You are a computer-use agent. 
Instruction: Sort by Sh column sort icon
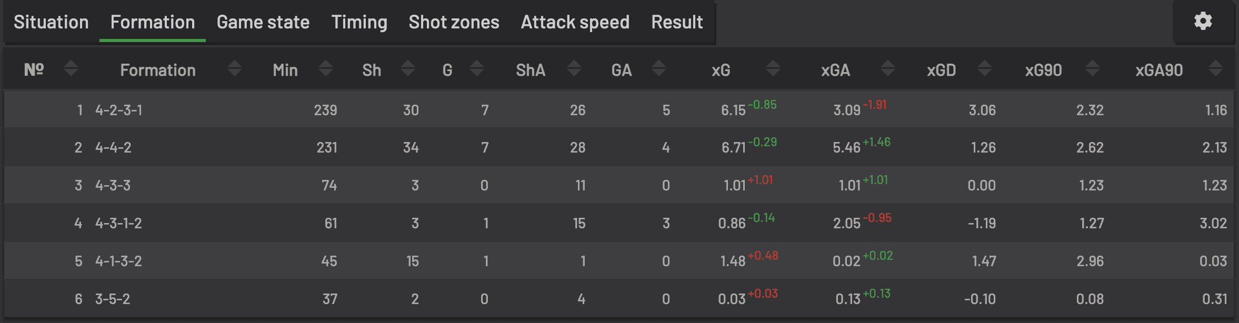pyautogui.click(x=408, y=69)
